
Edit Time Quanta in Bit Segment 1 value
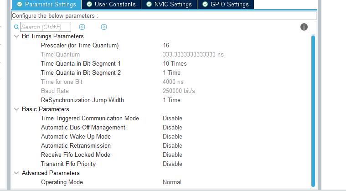tap(175, 64)
